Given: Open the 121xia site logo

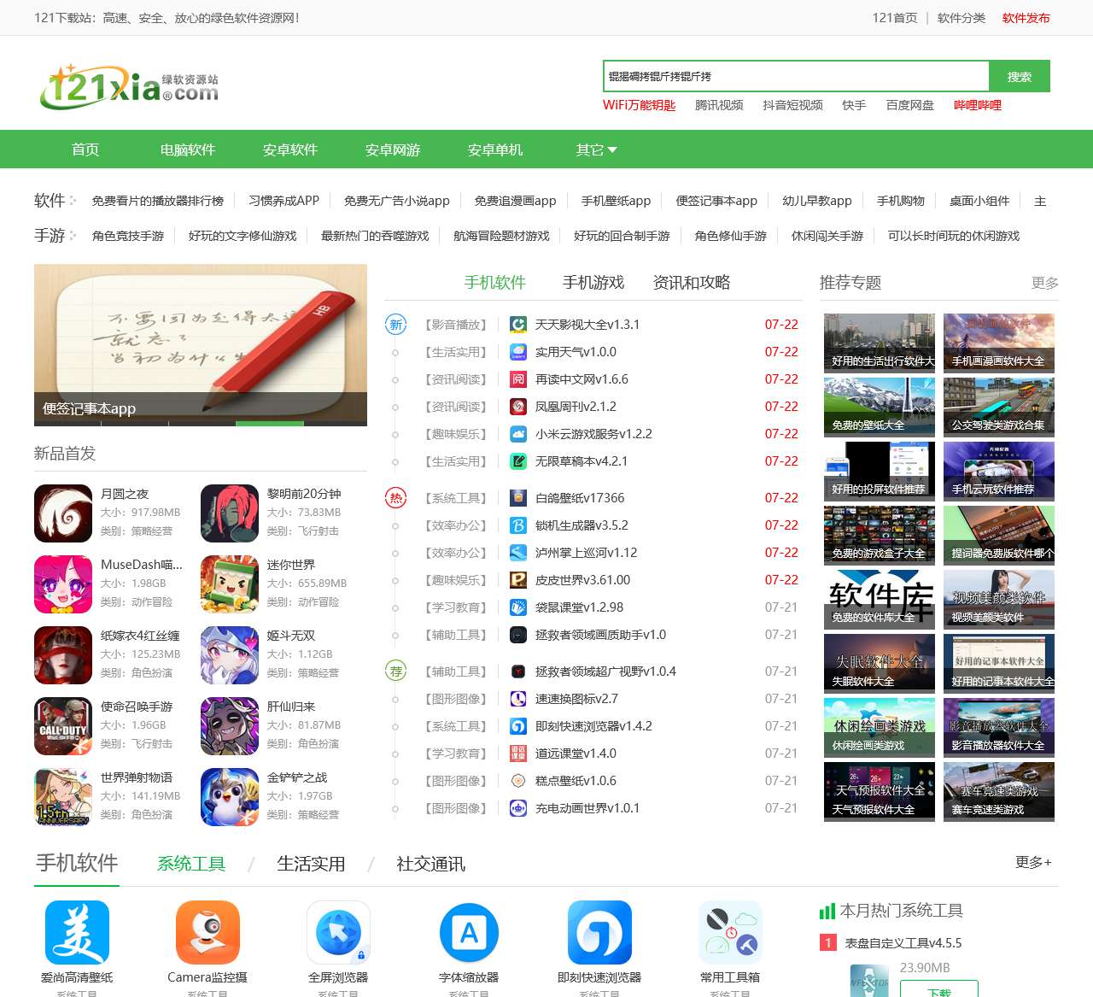Looking at the screenshot, I should (x=129, y=86).
